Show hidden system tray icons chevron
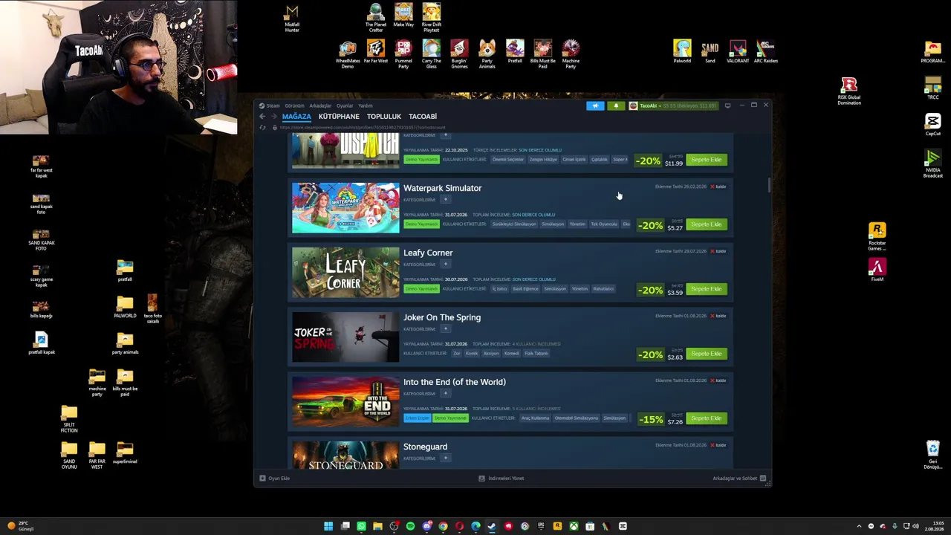Screen dimensions: 951x535 tap(859, 526)
